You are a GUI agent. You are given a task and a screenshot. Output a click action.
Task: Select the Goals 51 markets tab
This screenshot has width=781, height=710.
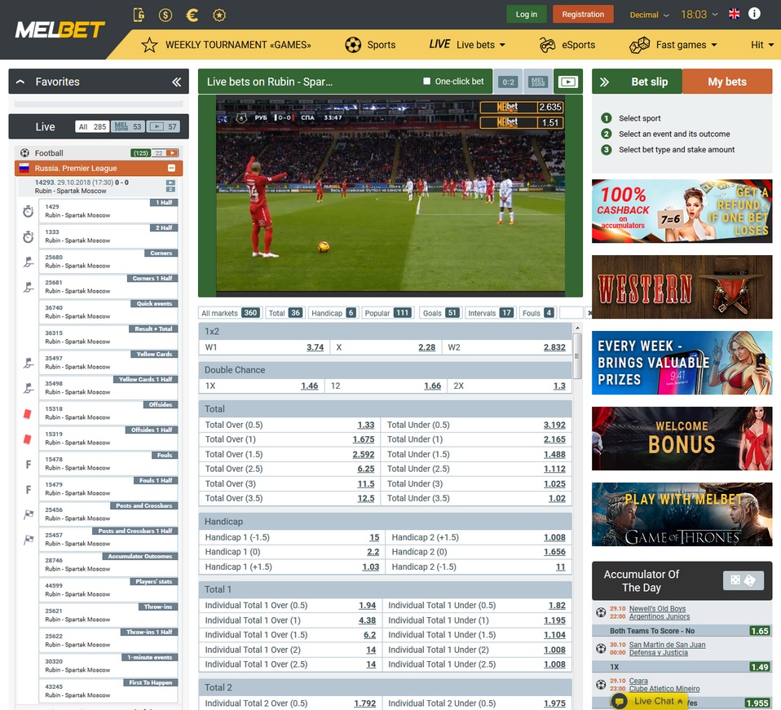click(x=441, y=313)
